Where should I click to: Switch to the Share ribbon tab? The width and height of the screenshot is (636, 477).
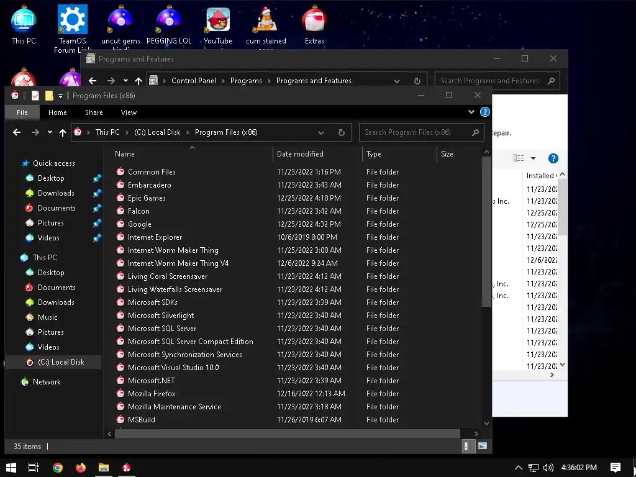94,112
